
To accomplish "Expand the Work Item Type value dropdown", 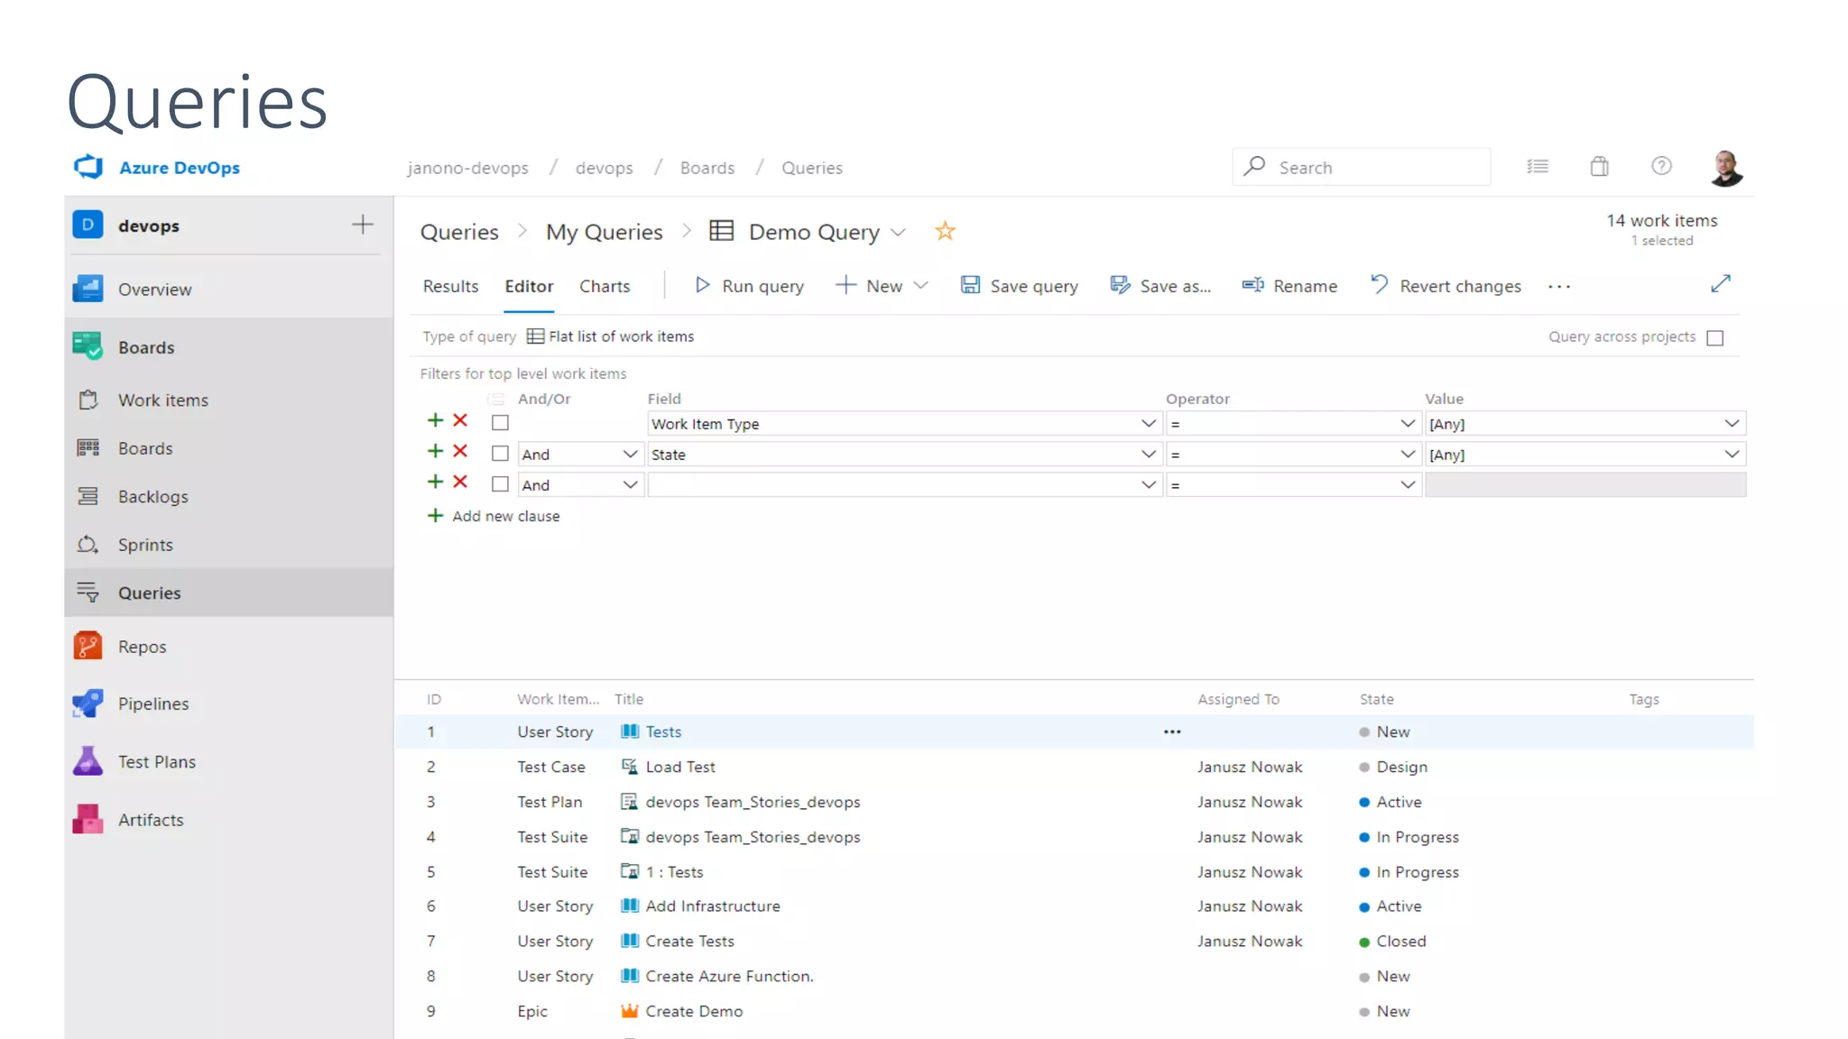I will click(x=1731, y=424).
